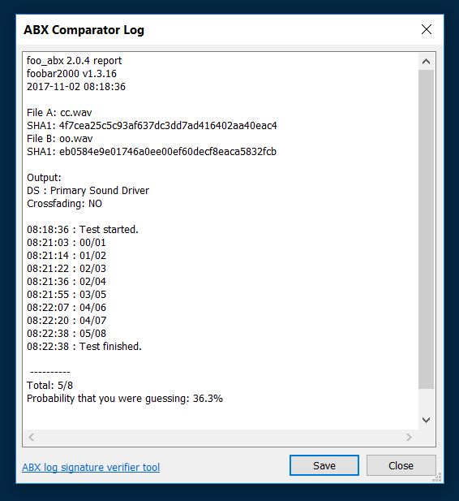Click the vertical scrollbar thumb
This screenshot has height=501, width=459.
point(426,229)
